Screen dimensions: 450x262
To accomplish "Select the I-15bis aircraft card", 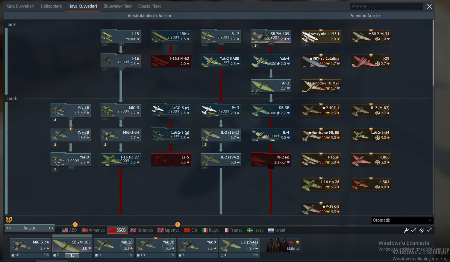I will (x=171, y=36).
